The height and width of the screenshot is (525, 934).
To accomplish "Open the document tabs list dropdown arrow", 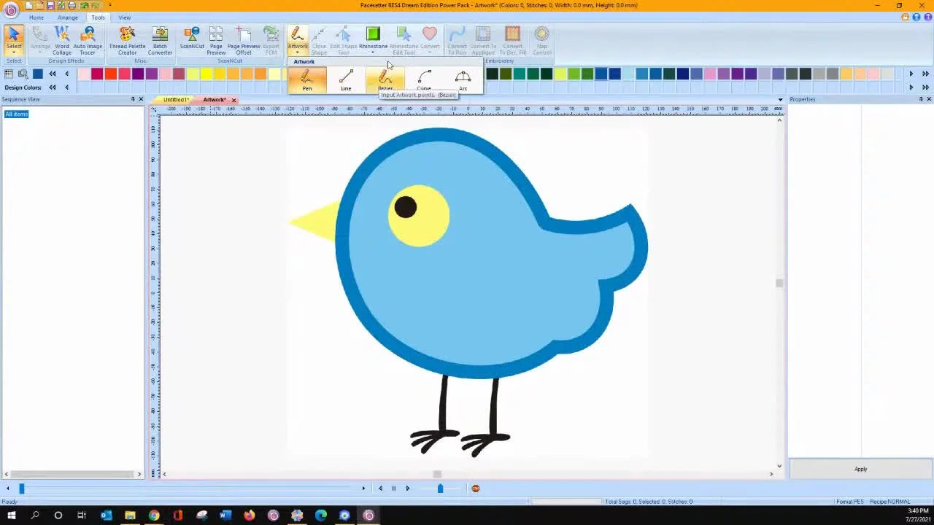I will point(780,99).
